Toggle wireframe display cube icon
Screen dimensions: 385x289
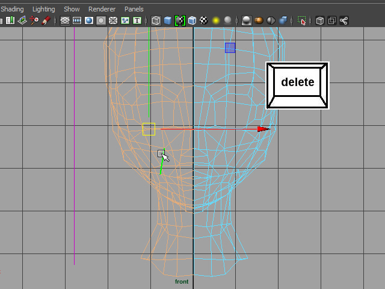pyautogui.click(x=156, y=20)
